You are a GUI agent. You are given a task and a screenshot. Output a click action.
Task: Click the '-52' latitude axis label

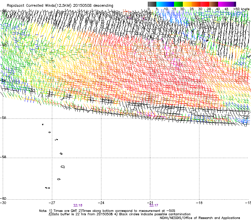click(3, 45)
